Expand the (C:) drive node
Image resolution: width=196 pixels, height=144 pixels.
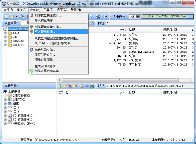click(5, 107)
